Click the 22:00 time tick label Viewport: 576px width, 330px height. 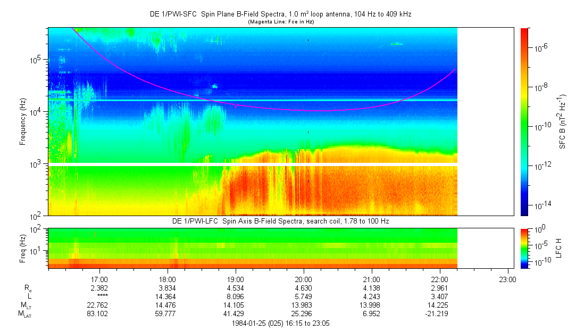(439, 279)
